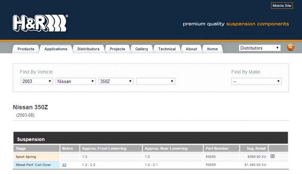
Task: Click the Mobile Site button
Action: coord(282,6)
